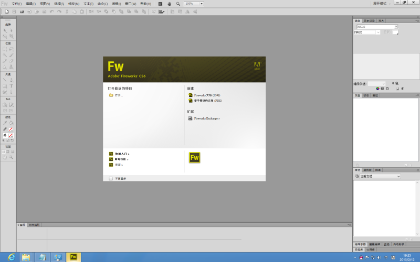Select the Eyedropper tool in the colors section
The image size is (420, 262).
pos(5,123)
